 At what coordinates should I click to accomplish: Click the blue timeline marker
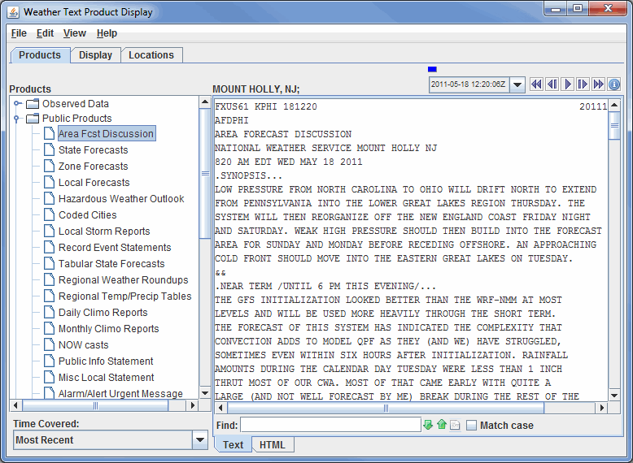(432, 69)
